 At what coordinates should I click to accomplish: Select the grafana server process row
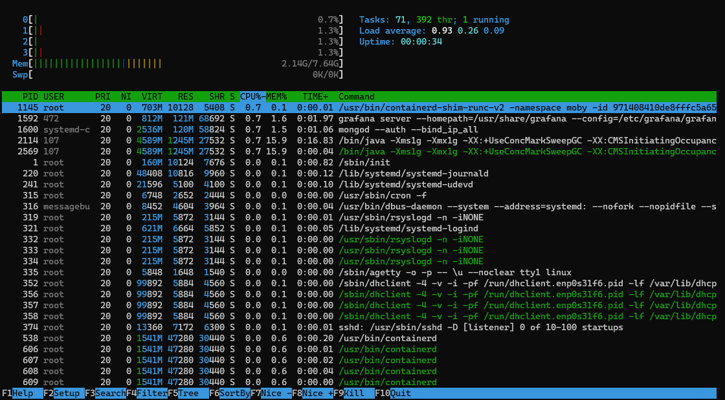click(x=362, y=118)
